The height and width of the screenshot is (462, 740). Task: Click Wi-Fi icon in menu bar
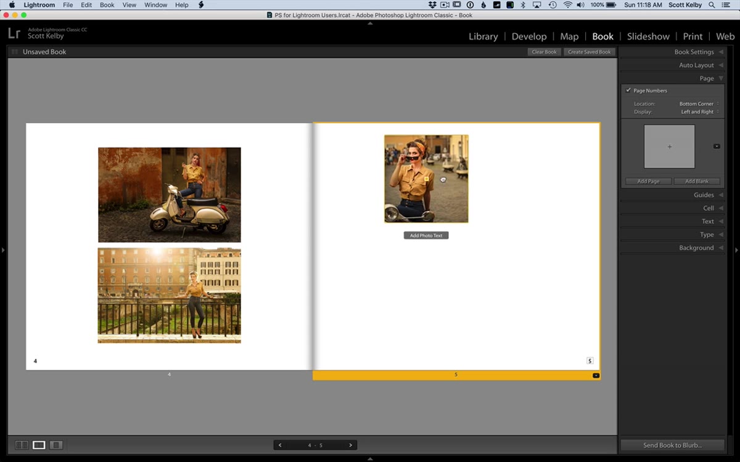(x=567, y=5)
